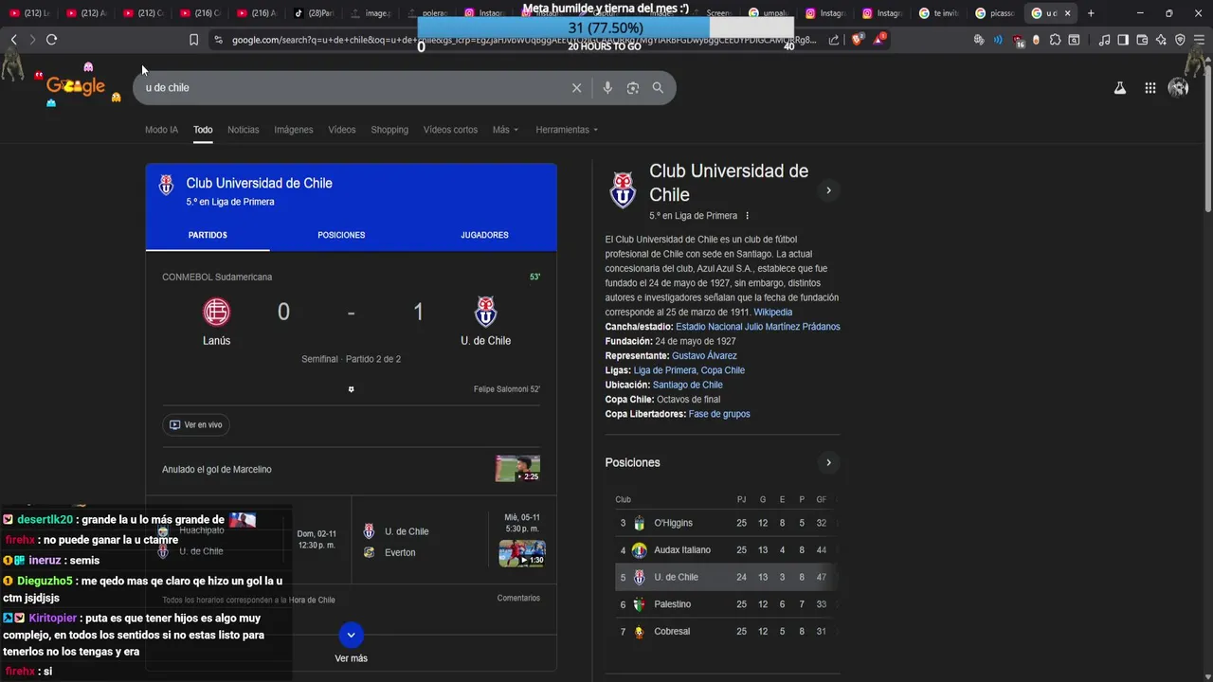Play the U. de Chile vs Everton video thumbnail

[522, 553]
